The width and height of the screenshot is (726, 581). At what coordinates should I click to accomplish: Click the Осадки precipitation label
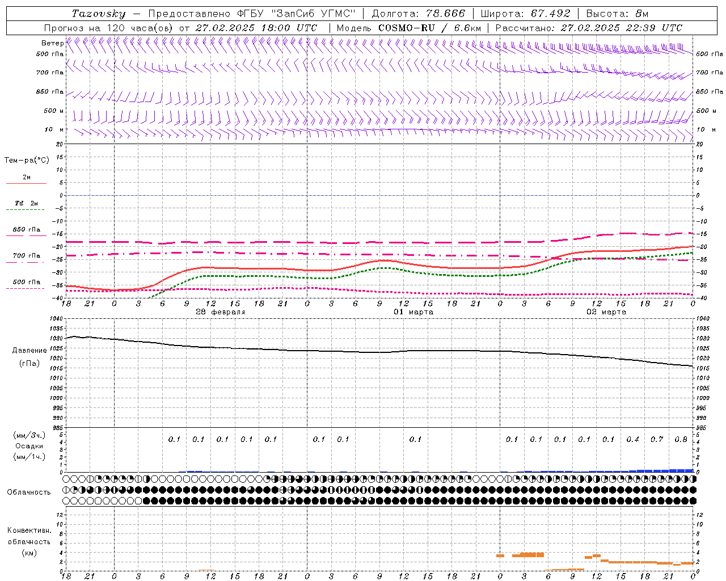(29, 446)
